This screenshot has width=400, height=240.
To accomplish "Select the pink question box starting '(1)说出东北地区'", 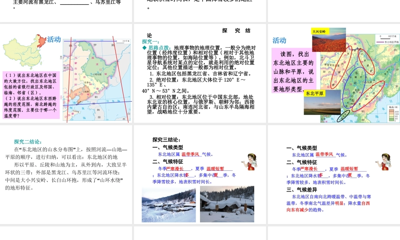I will (31, 95).
